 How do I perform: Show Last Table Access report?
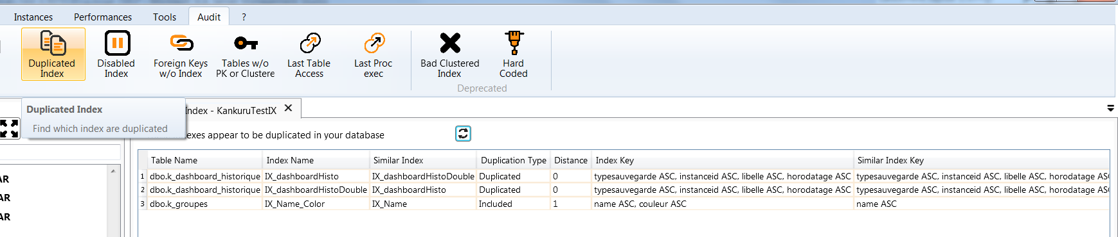pyautogui.click(x=309, y=54)
